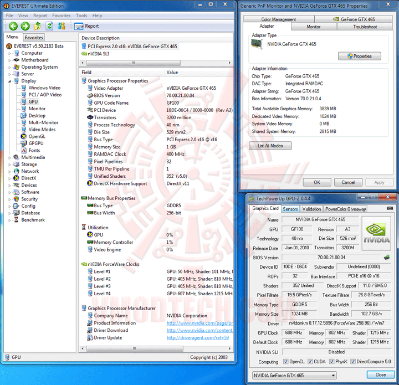Expand the DirectX node
399x385 pixels.
pyautogui.click(x=9, y=178)
